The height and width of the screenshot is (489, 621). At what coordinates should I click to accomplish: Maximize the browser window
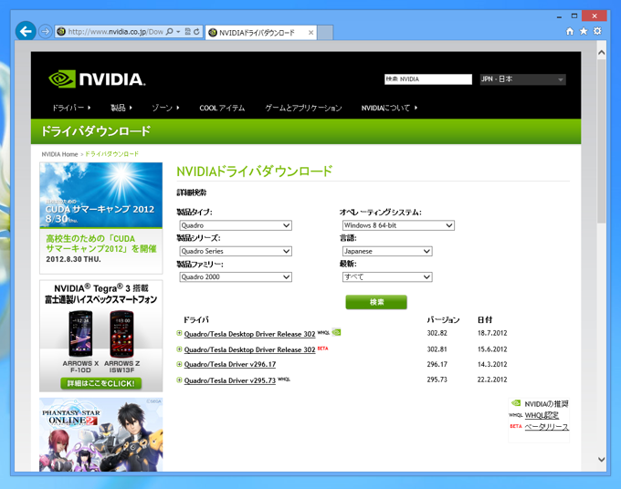[x=574, y=16]
